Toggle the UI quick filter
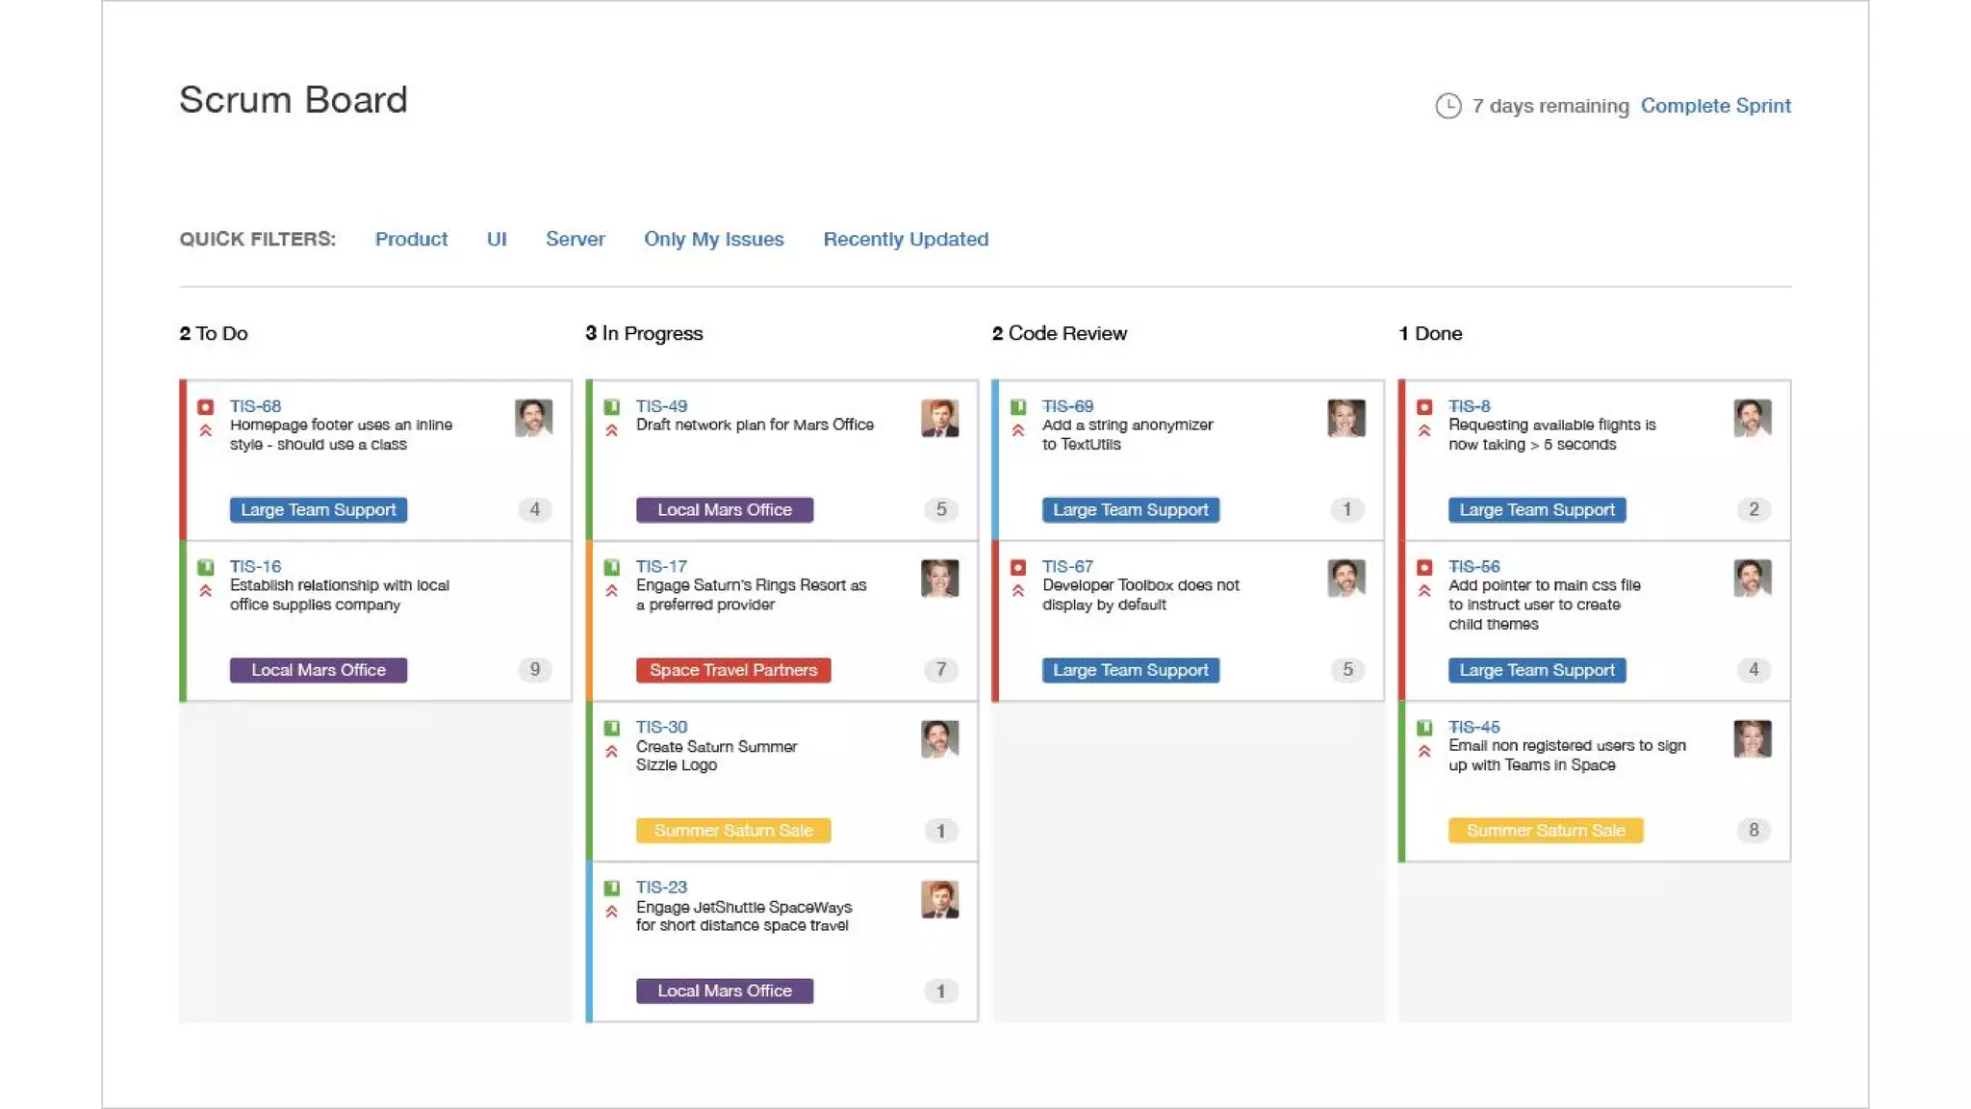 pos(497,239)
